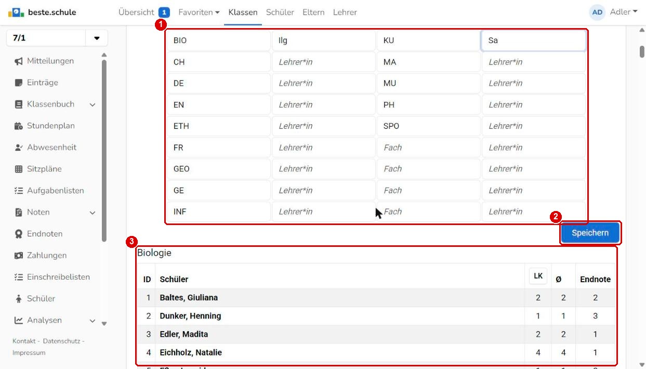Image resolution: width=646 pixels, height=369 pixels.
Task: Select student row Baltes, Giuliana
Action: [x=376, y=298]
